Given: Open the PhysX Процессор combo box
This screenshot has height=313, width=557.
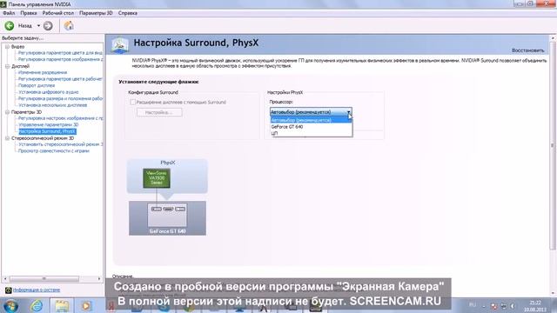Looking at the screenshot, I should [311, 112].
